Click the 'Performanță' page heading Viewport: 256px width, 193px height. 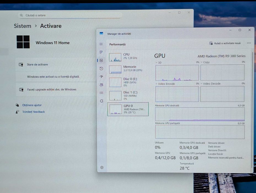click(x=117, y=44)
